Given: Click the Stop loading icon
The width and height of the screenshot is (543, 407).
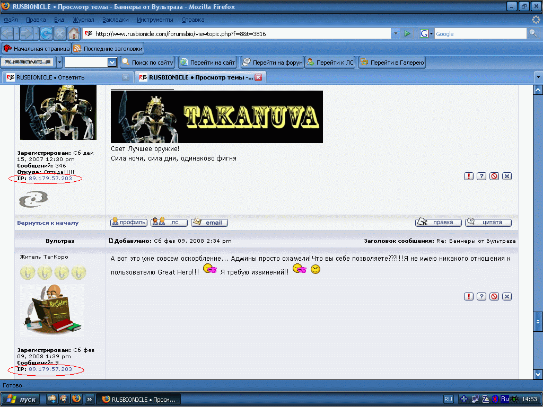Looking at the screenshot, I should 59,33.
